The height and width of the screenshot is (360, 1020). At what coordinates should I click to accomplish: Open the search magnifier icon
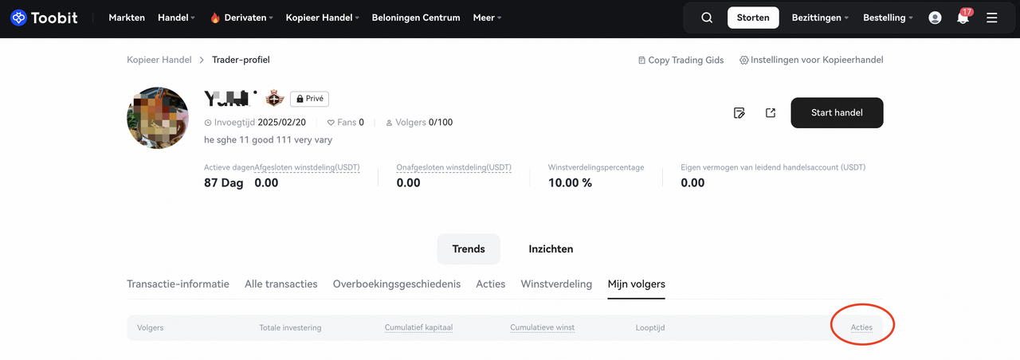point(707,18)
